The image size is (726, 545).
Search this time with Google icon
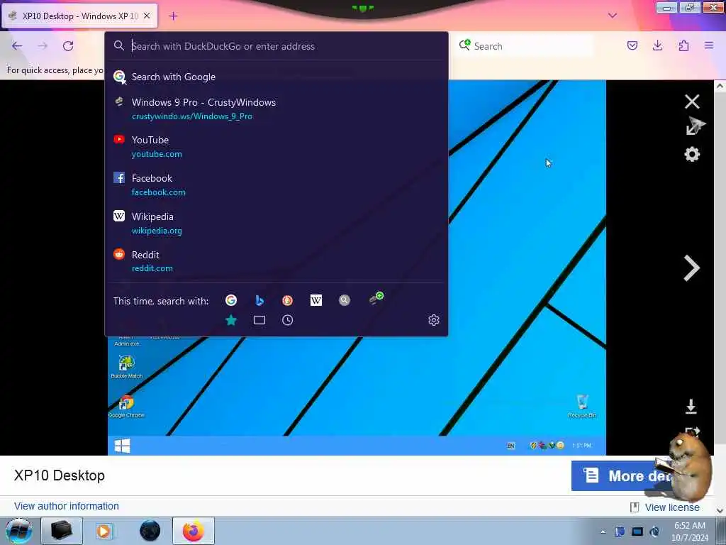231,300
